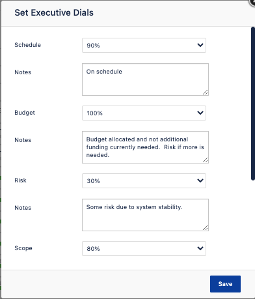Viewport: 255px width, 299px height.
Task: Close the Set Executive Dials dialog
Action: [x=252, y=2]
